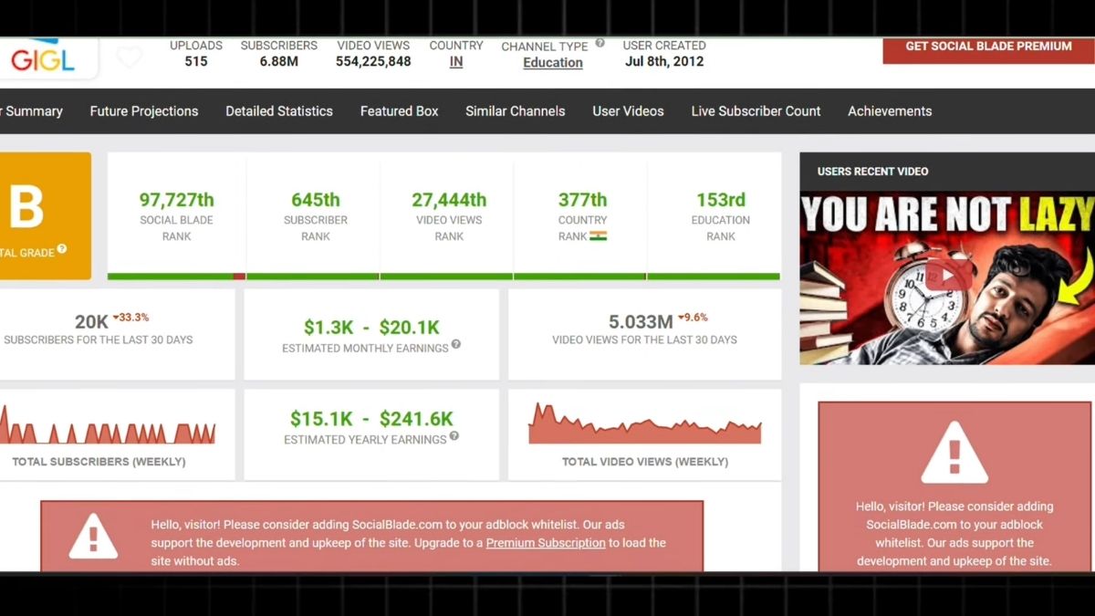View the Achievements tab
Image resolution: width=1095 pixels, height=616 pixels.
(890, 110)
